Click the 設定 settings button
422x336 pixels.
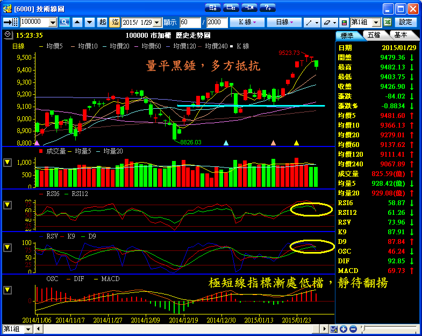point(406,22)
